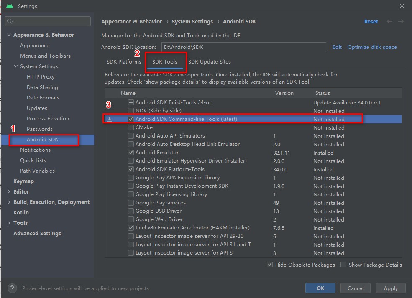Screen dimensions: 412x298
Task: Enable Show Package Details checkbox
Action: pos(343,265)
